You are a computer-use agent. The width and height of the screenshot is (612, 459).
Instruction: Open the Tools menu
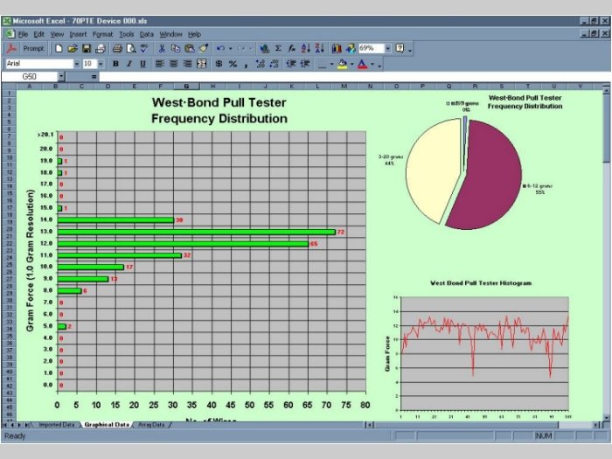(127, 34)
